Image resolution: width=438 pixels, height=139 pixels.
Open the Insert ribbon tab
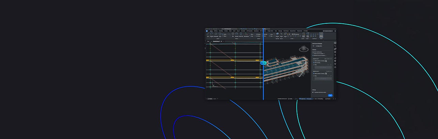click(234, 31)
